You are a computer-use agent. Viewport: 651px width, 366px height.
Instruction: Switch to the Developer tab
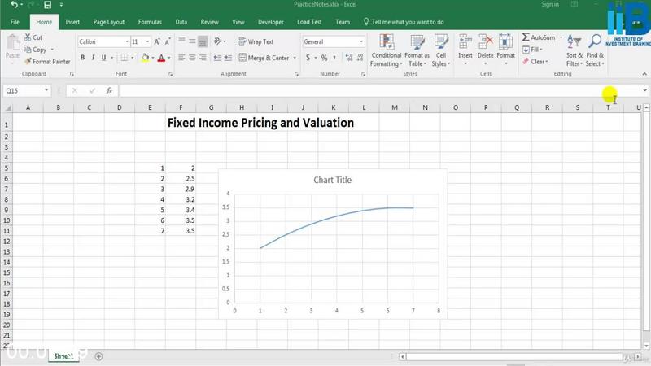pos(271,22)
